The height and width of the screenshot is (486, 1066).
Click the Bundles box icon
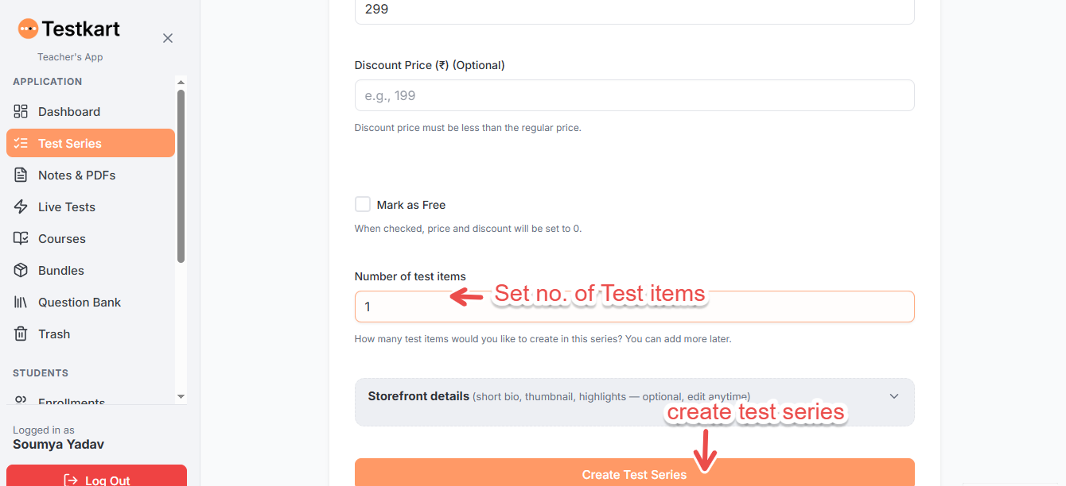tap(21, 270)
